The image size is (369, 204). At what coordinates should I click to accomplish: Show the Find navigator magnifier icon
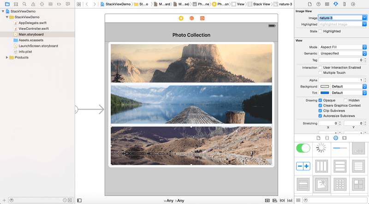(x=24, y=4)
